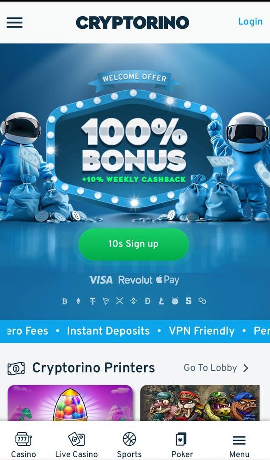Image resolution: width=270 pixels, height=460 pixels.
Task: Click the green 10s Sign up button
Action: (134, 244)
